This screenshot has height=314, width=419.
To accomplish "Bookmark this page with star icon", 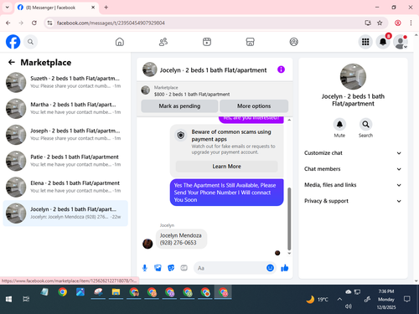I will 380,23.
